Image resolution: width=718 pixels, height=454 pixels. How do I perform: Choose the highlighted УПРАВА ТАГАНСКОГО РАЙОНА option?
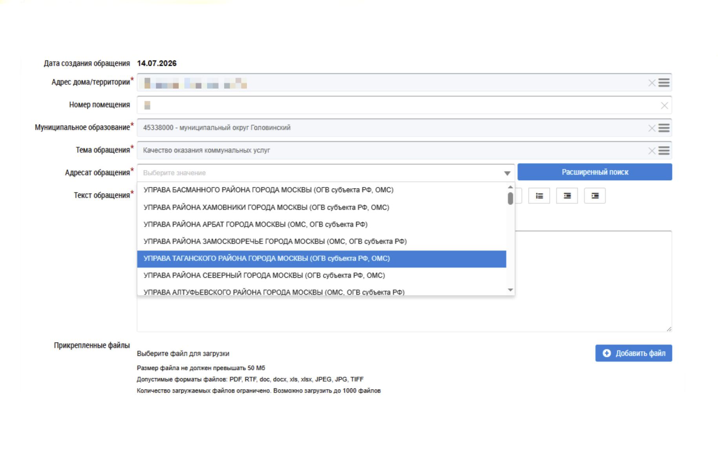[322, 259]
